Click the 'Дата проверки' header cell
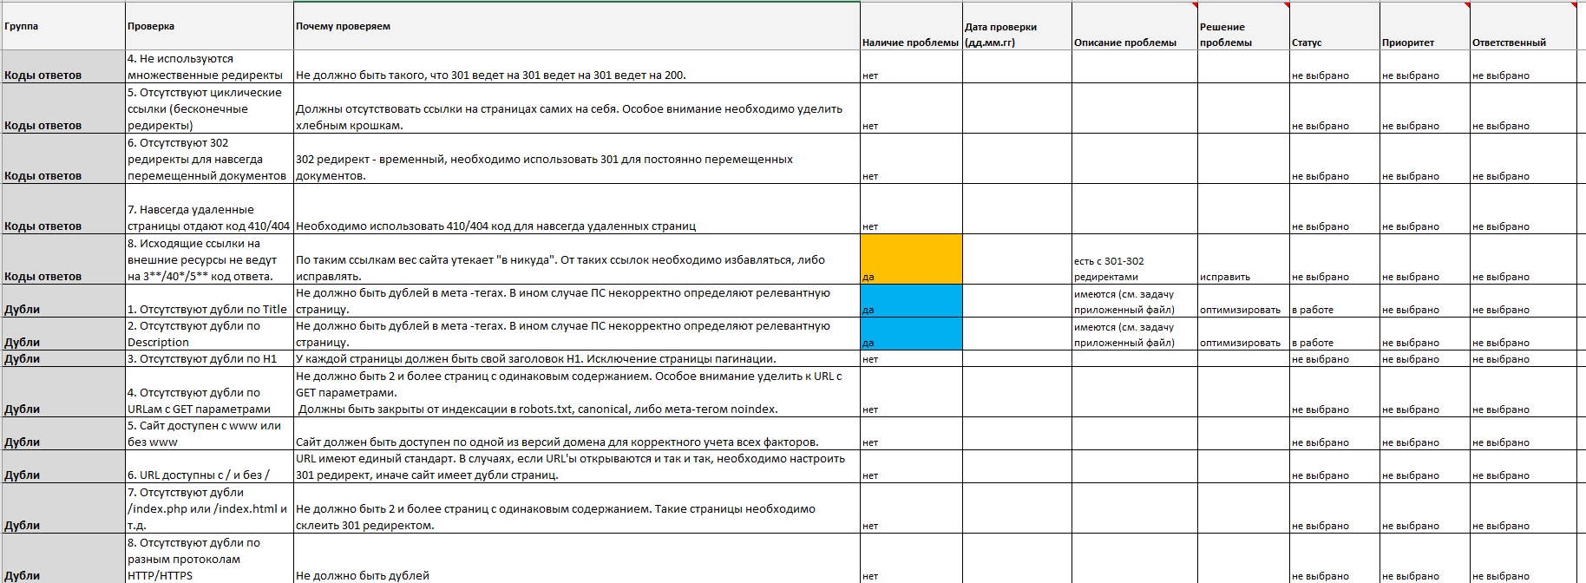 click(1017, 26)
